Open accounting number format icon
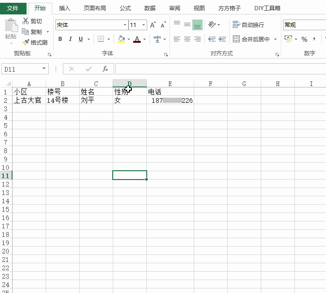Image resolution: width=326 pixels, height=293 pixels. (288, 39)
